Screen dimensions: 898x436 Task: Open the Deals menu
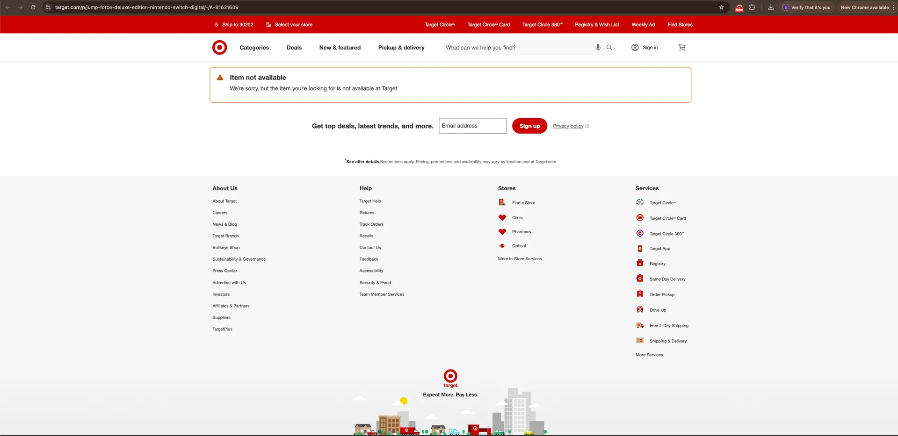pos(294,48)
